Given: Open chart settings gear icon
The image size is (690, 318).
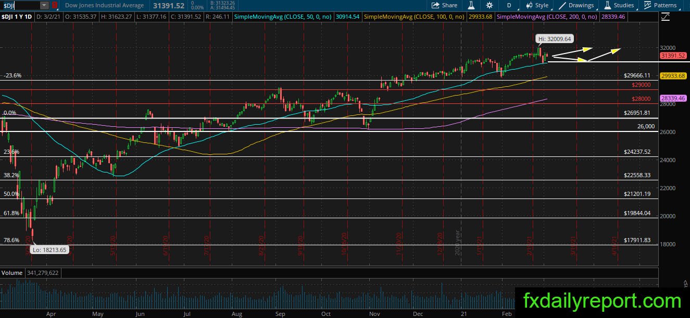Looking at the screenshot, I should (x=490, y=5).
